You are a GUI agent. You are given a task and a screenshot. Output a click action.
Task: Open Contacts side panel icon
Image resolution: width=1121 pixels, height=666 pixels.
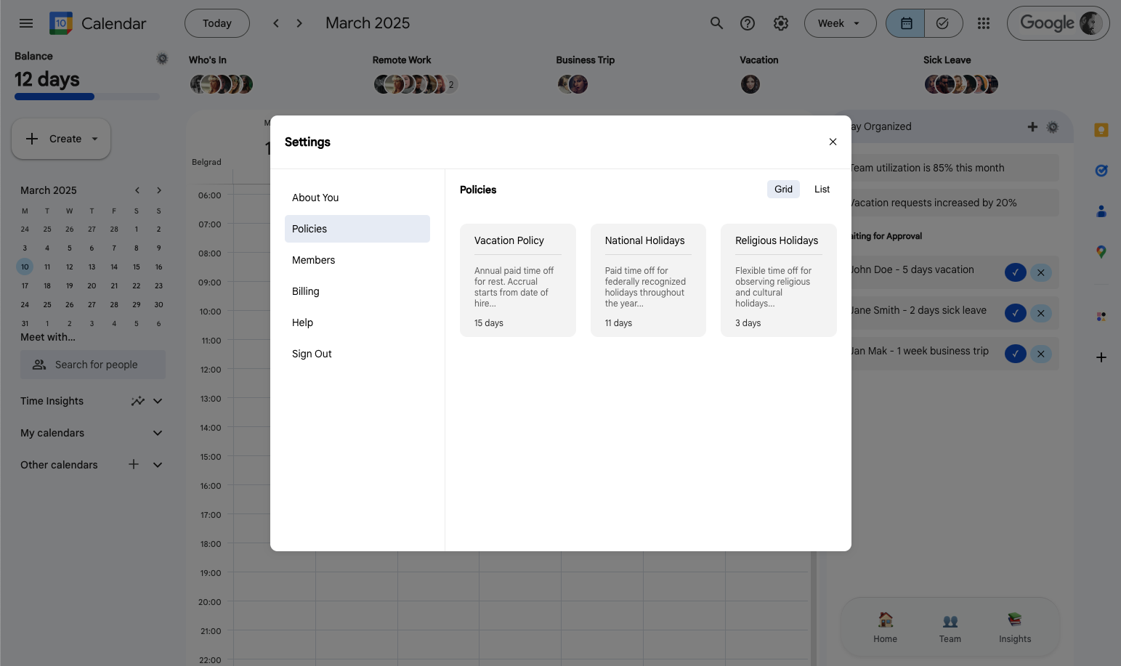click(x=1101, y=211)
